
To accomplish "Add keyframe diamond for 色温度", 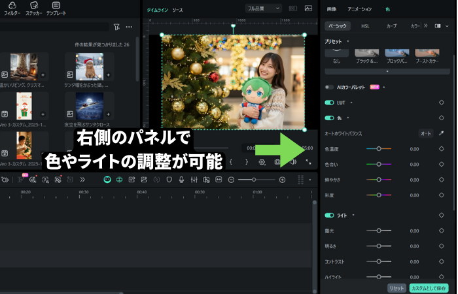I will 442,149.
